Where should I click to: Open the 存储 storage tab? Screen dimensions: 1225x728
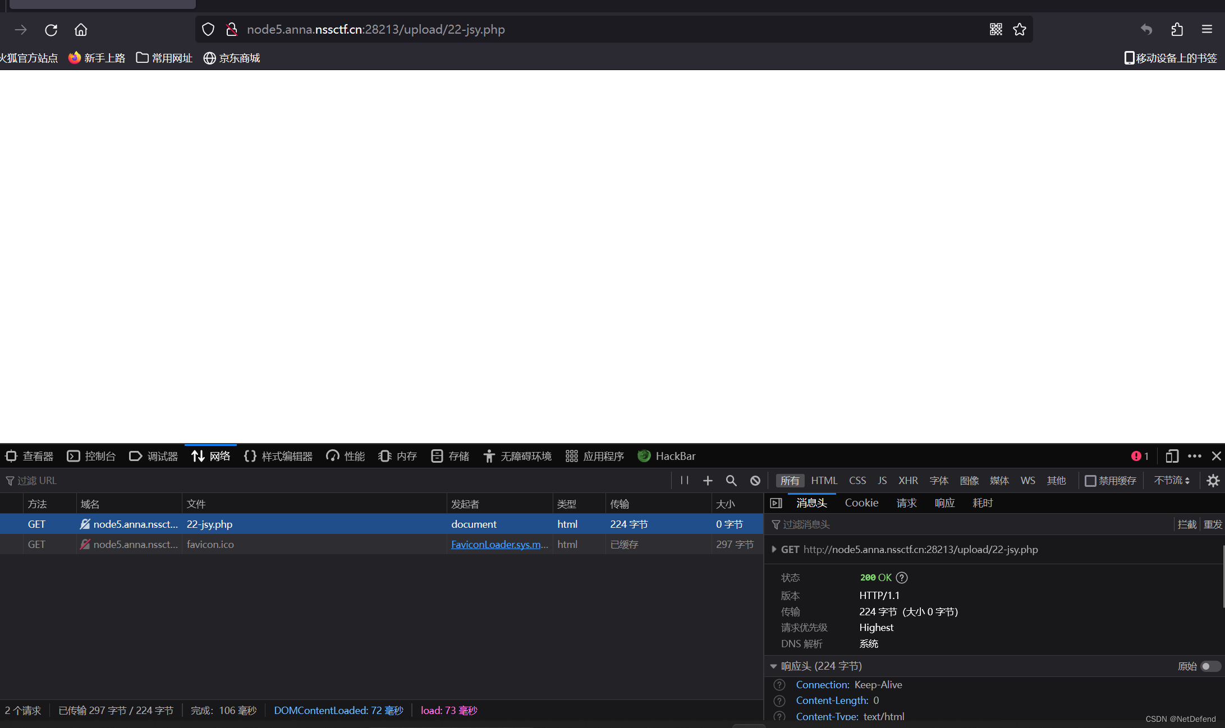[x=450, y=456]
